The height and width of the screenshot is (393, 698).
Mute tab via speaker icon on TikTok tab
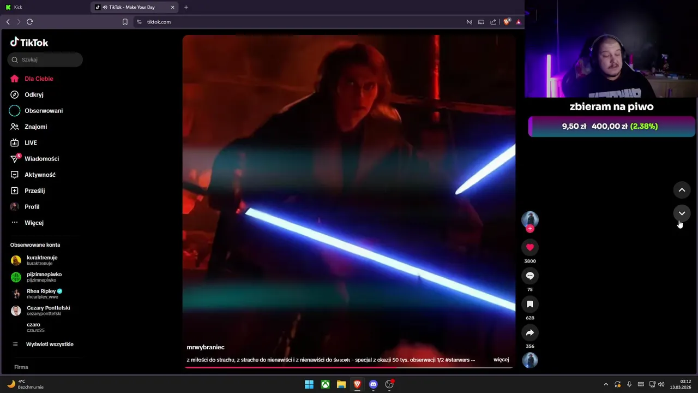click(105, 7)
